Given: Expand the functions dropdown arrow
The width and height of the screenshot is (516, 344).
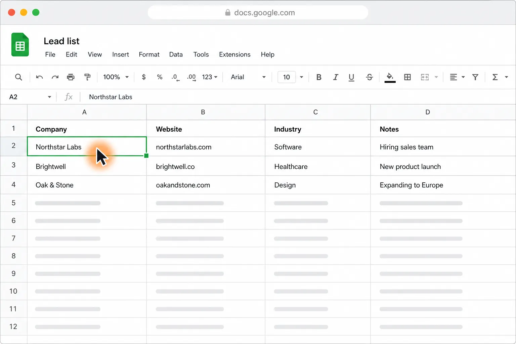Looking at the screenshot, I should point(506,77).
